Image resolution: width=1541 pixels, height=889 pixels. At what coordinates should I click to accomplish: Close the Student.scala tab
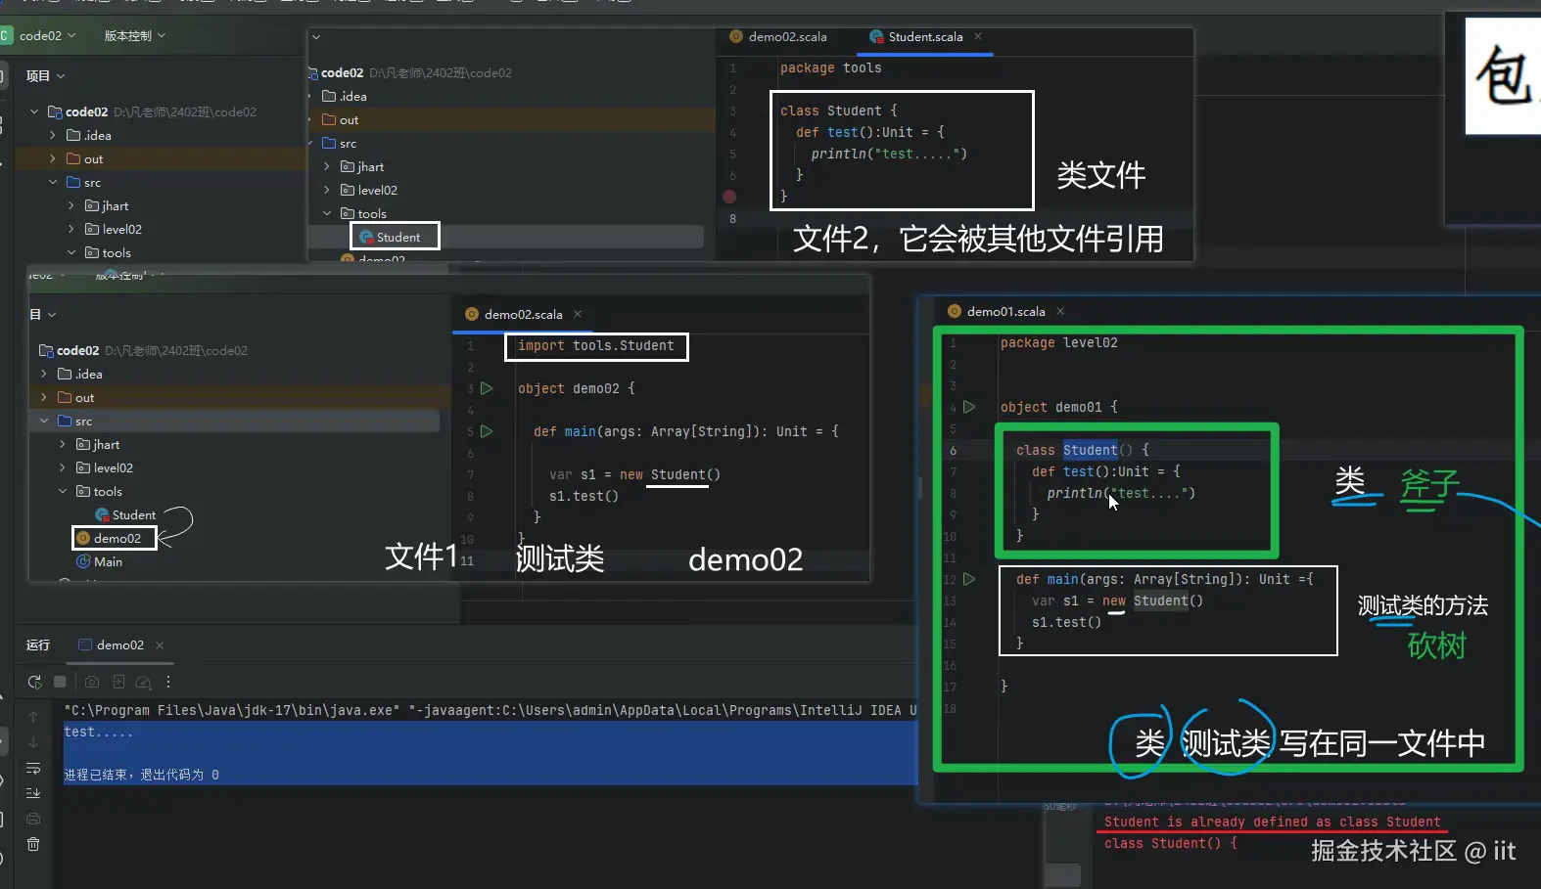point(978,36)
